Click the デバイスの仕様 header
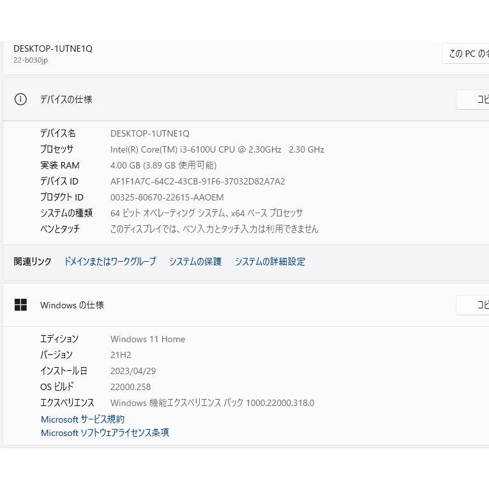 [x=66, y=100]
